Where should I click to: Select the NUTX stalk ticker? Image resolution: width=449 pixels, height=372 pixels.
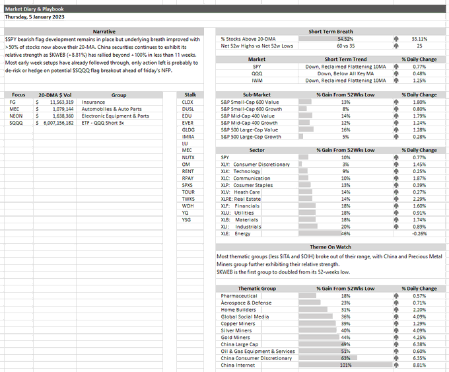(190, 157)
